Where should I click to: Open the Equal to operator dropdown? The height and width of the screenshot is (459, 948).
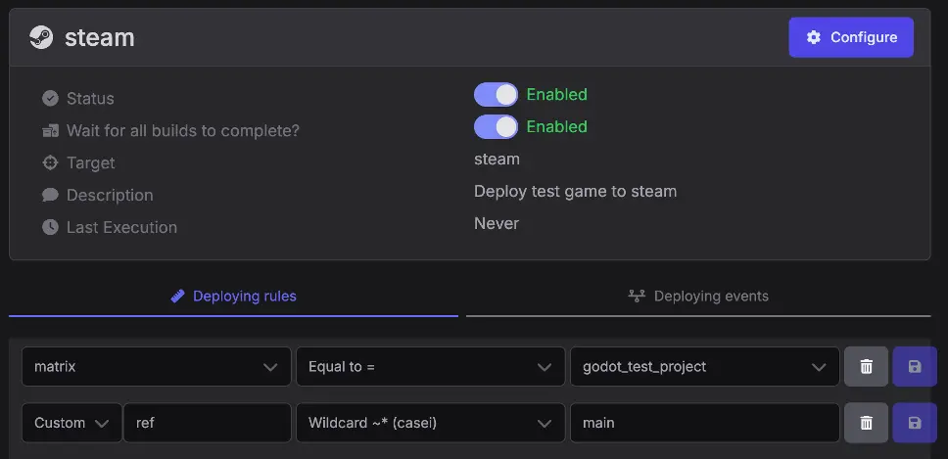point(431,367)
